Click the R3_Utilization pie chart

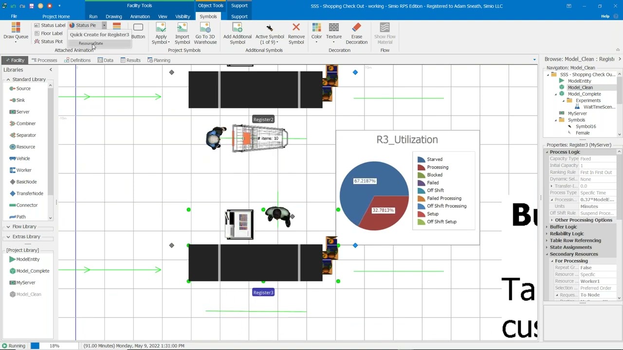click(x=374, y=196)
